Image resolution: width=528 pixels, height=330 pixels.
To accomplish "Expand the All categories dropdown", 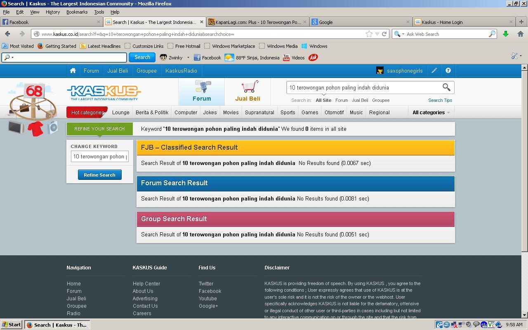I will click(431, 112).
